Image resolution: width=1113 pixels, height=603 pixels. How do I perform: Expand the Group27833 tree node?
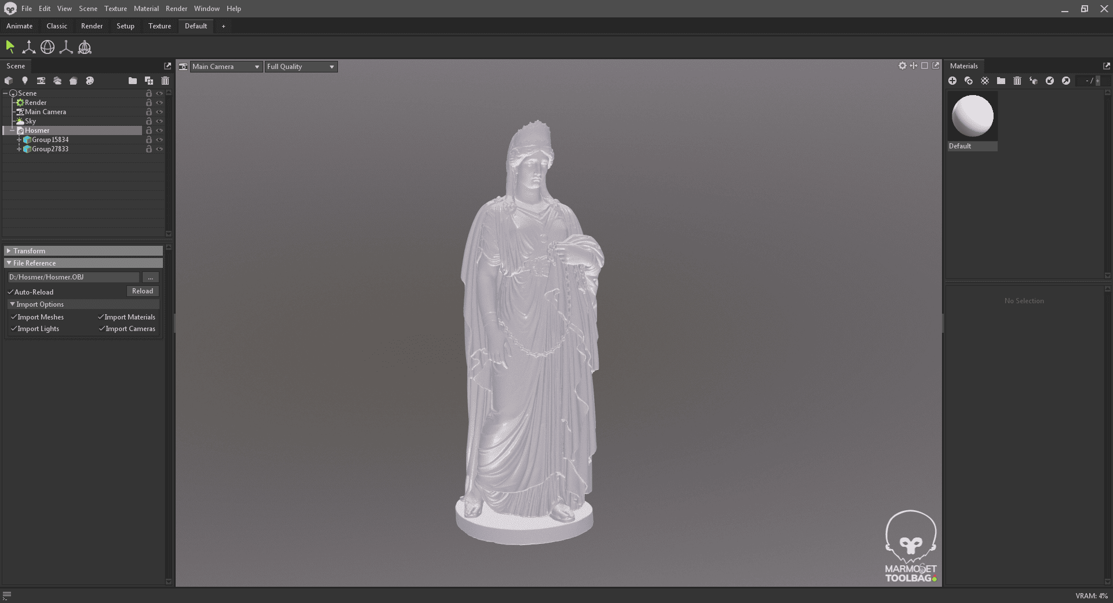(19, 149)
